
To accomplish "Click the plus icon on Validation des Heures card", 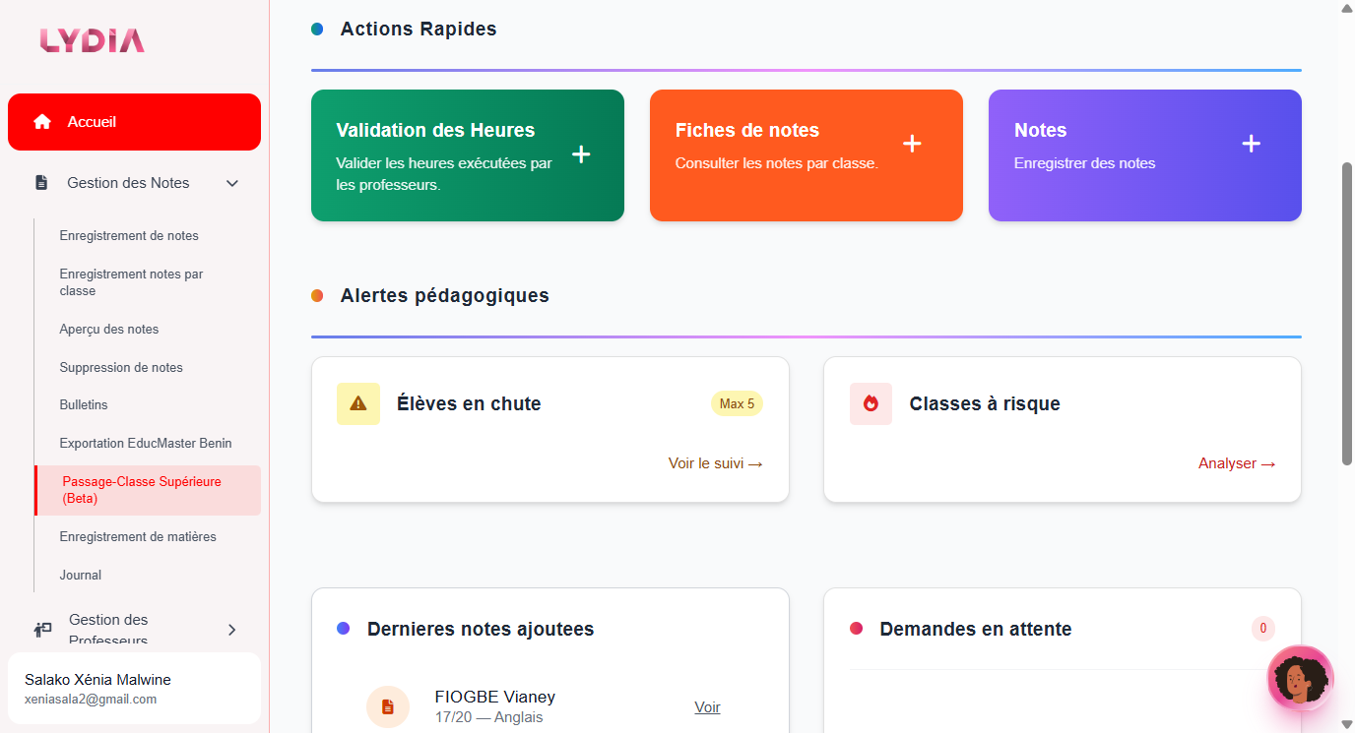I will coord(581,154).
